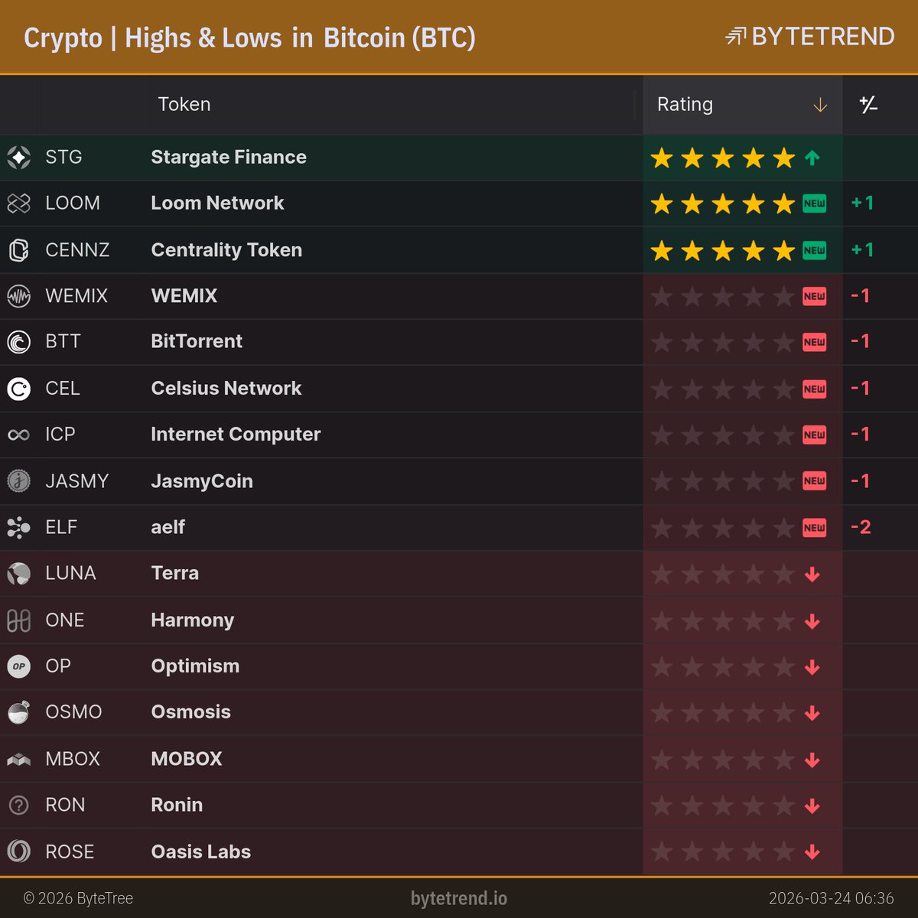Screen dimensions: 918x918
Task: Open the bytetrend.io footer link
Action: point(459,898)
